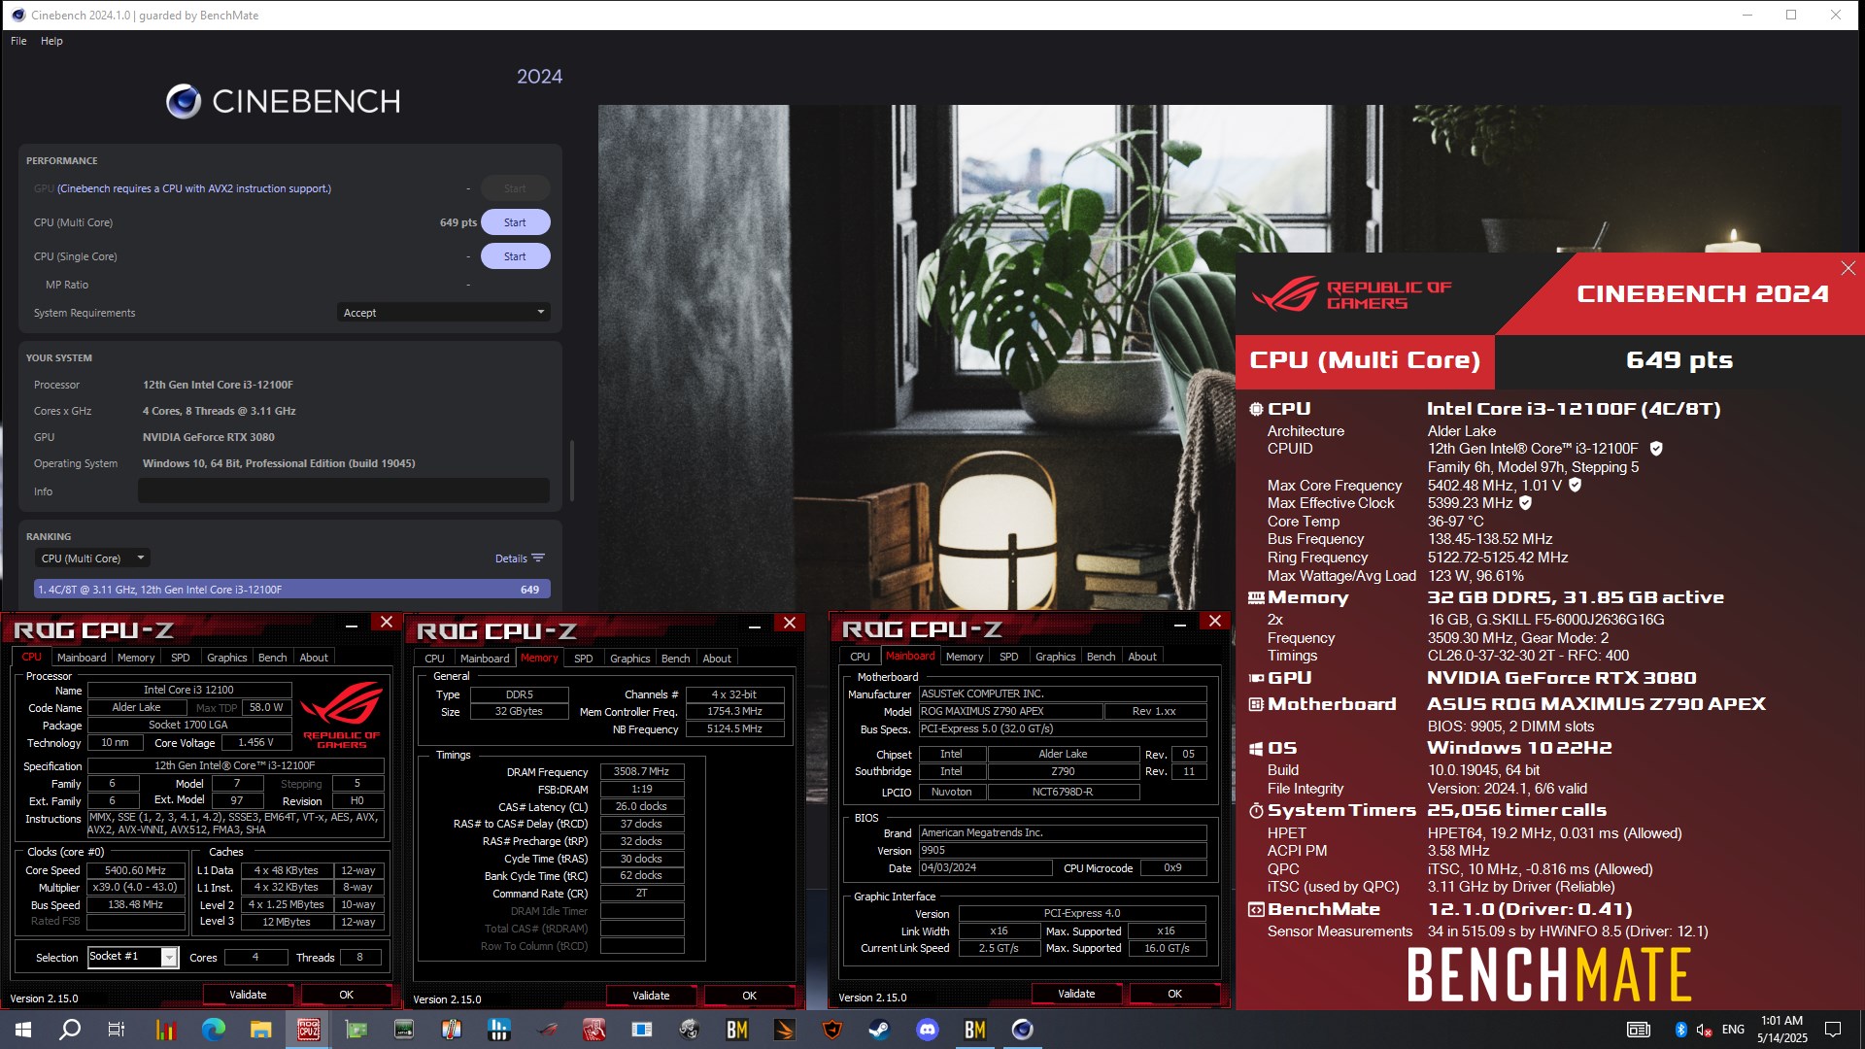This screenshot has height=1049, width=1865.
Task: Click the running BenchMate taskbar icon next to Cinebench
Action: point(974,1030)
